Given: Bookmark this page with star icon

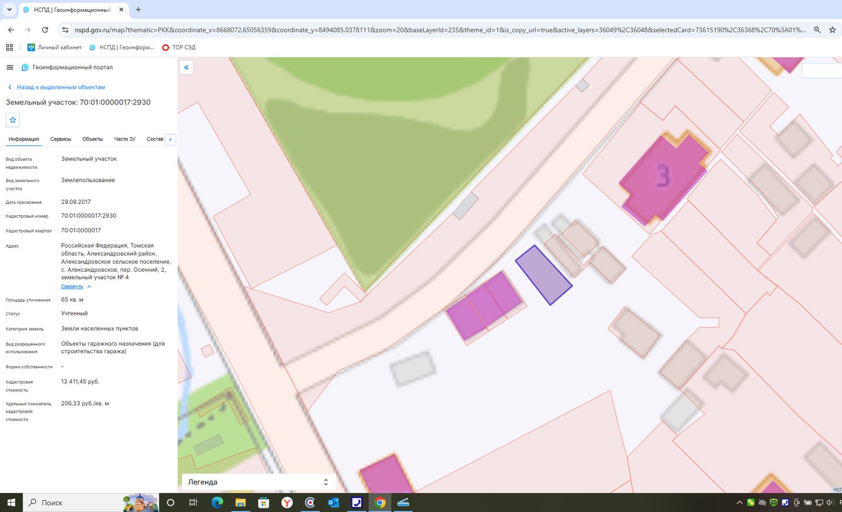Looking at the screenshot, I should tap(832, 30).
